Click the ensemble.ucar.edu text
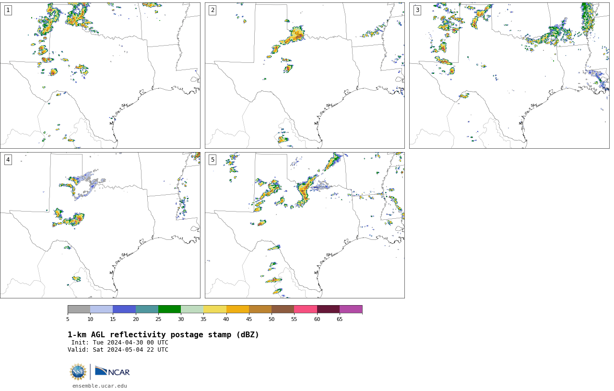Viewport: 614px width, 391px height. tap(100, 386)
